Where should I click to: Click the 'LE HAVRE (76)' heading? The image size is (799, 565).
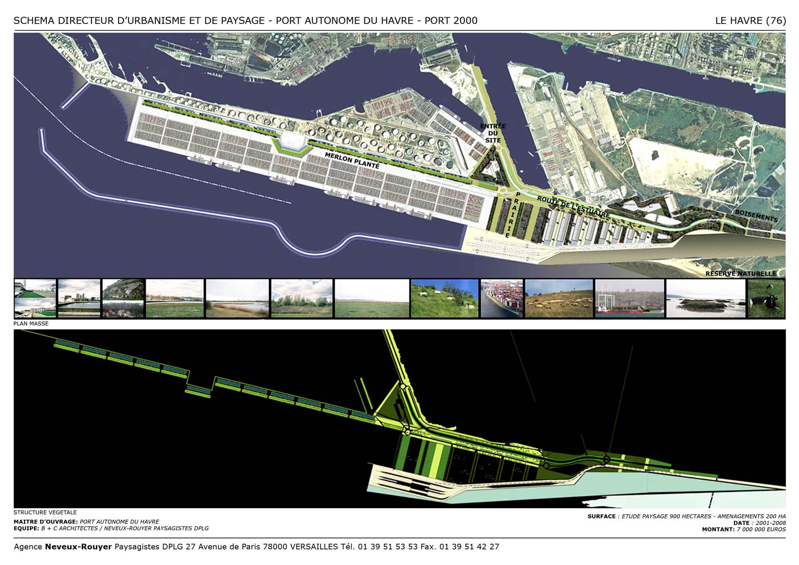751,21
